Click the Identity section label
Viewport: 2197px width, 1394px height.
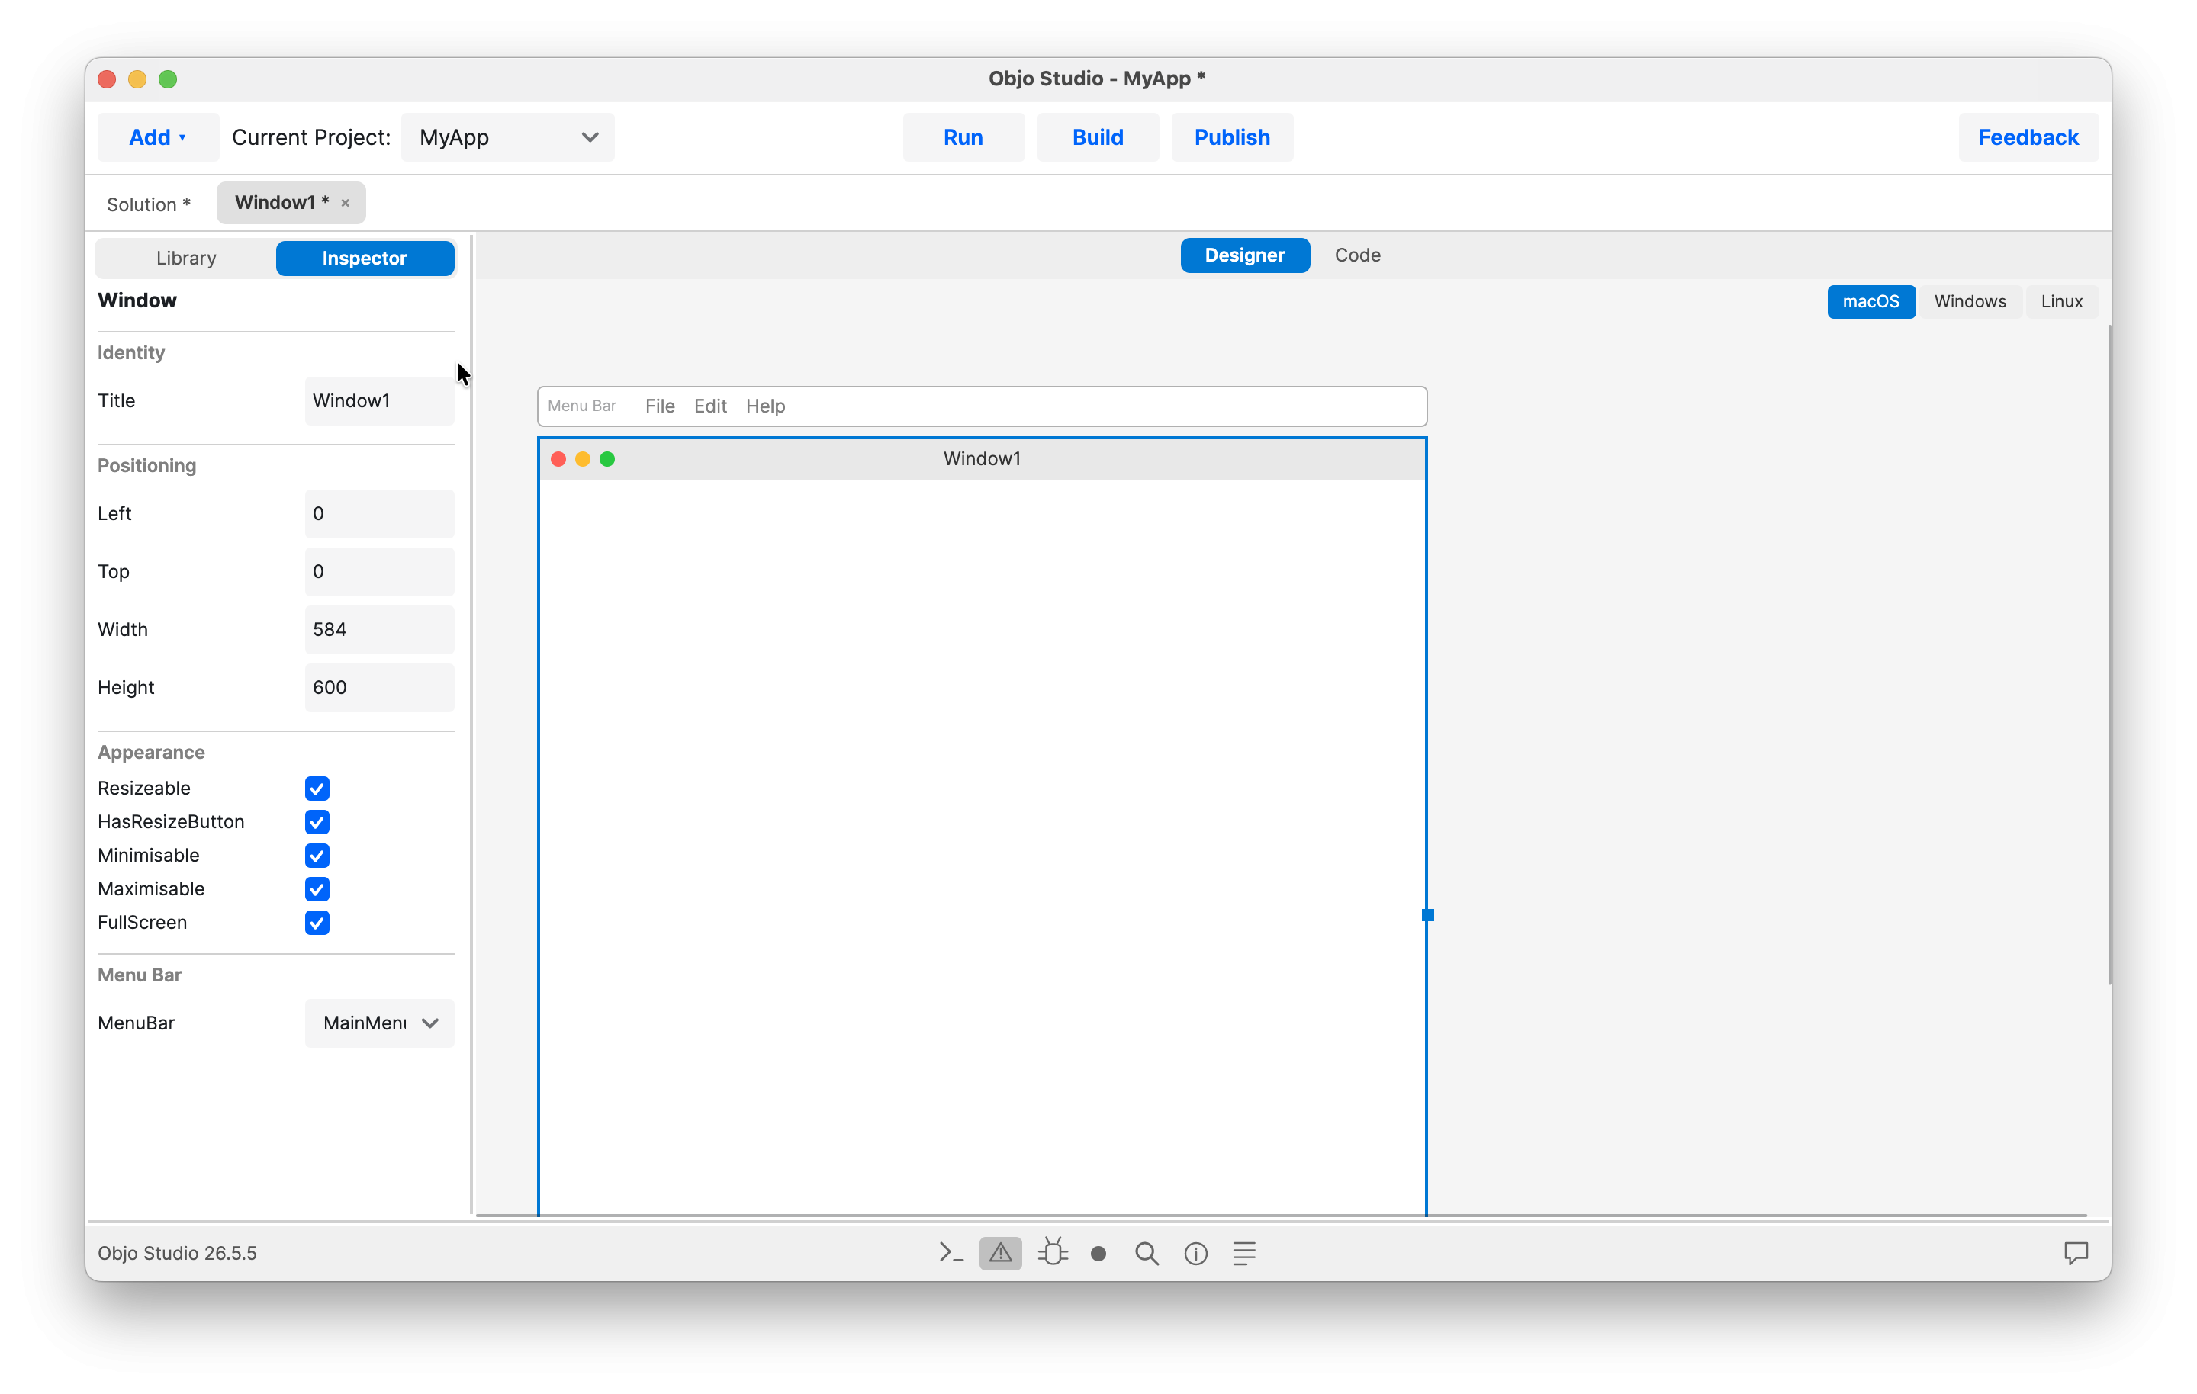[131, 353]
